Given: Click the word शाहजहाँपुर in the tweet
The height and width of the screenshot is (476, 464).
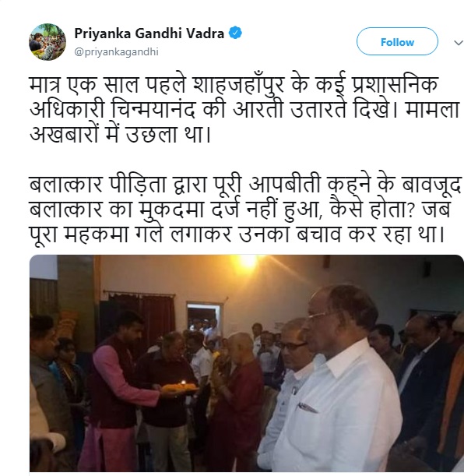Looking at the screenshot, I should 238,85.
